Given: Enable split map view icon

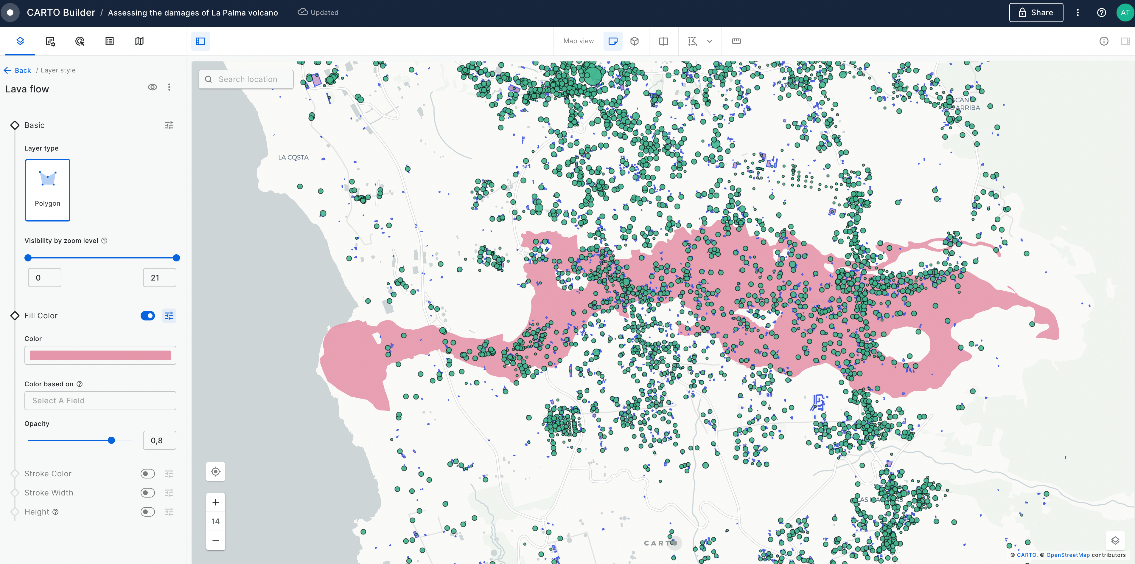Looking at the screenshot, I should (663, 41).
